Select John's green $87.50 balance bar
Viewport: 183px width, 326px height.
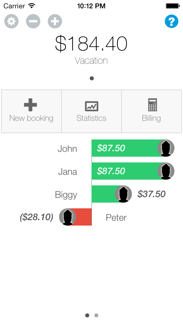click(126, 148)
